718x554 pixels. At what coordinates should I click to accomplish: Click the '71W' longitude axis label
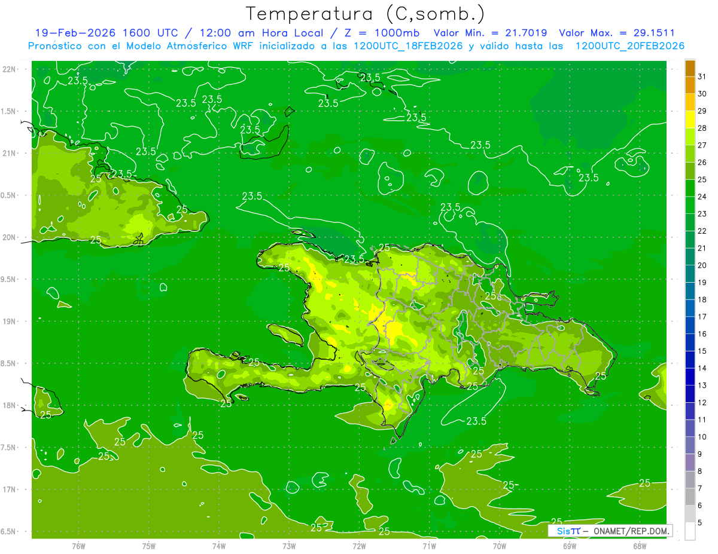(429, 546)
